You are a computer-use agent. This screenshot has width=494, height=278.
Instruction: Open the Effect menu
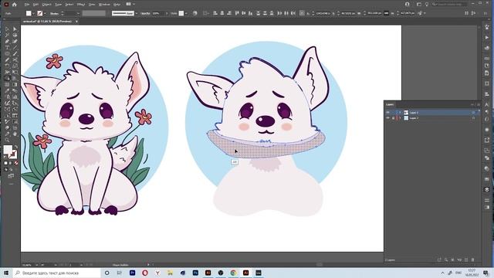click(x=81, y=5)
